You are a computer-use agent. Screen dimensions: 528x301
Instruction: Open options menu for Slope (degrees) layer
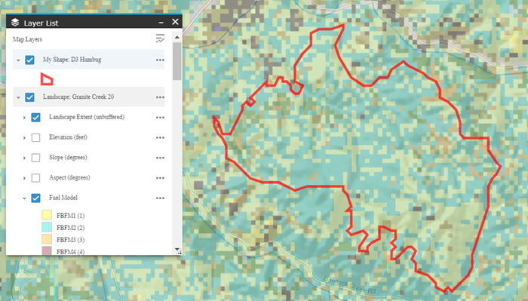[160, 158]
